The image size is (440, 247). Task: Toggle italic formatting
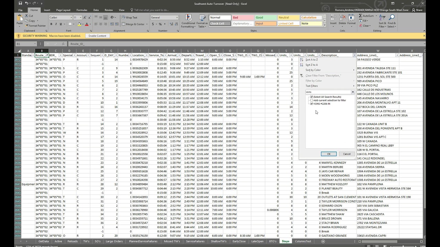[56, 24]
